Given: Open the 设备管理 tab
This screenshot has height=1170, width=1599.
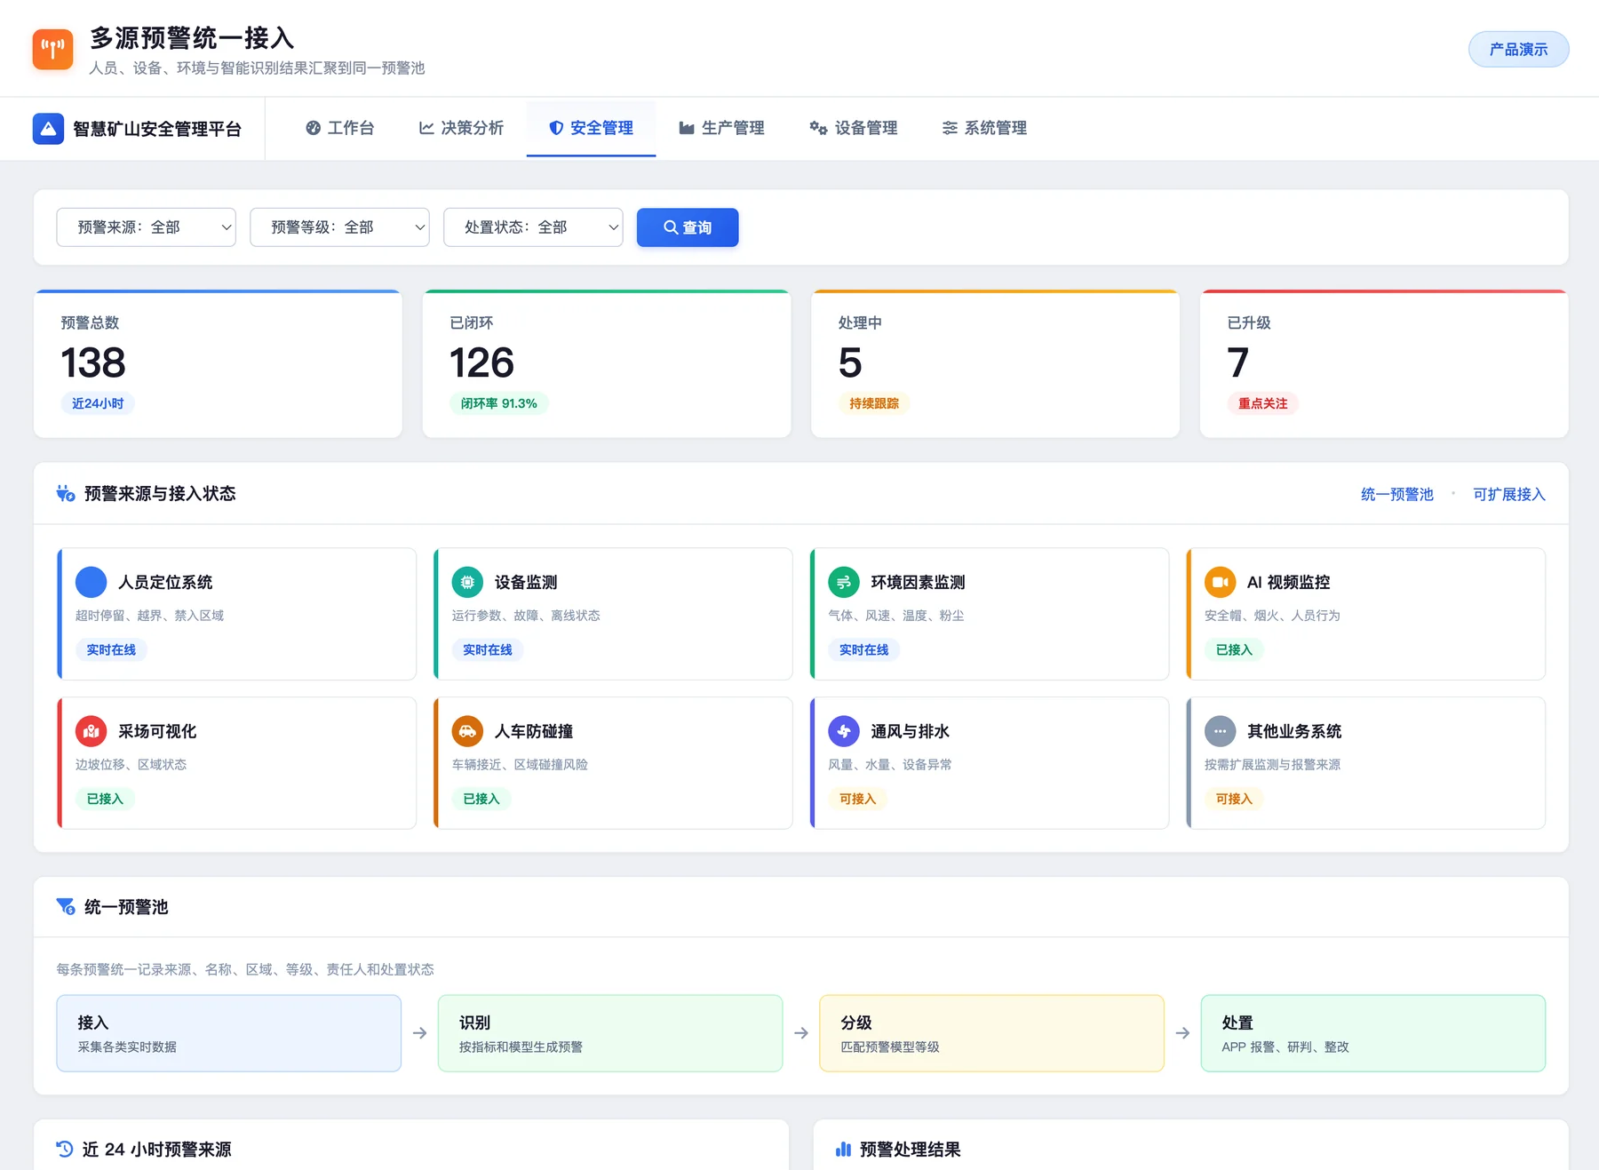Looking at the screenshot, I should 853,128.
